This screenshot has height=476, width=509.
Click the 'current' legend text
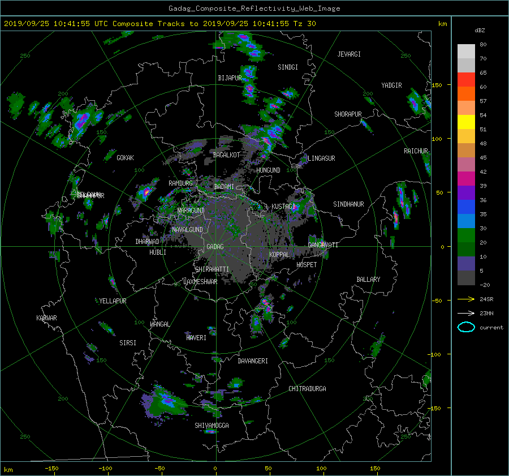[x=491, y=328]
